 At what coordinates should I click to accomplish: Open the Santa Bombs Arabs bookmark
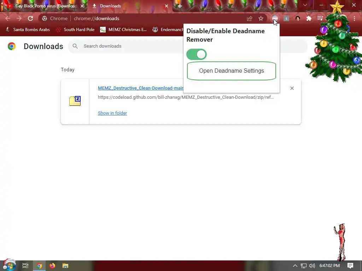pyautogui.click(x=28, y=30)
